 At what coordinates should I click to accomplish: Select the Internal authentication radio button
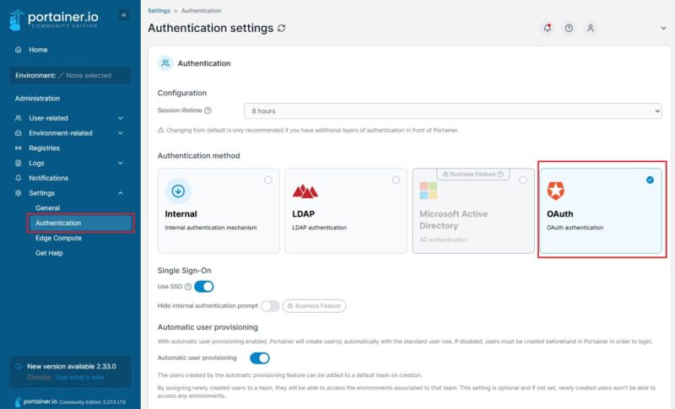coord(268,180)
